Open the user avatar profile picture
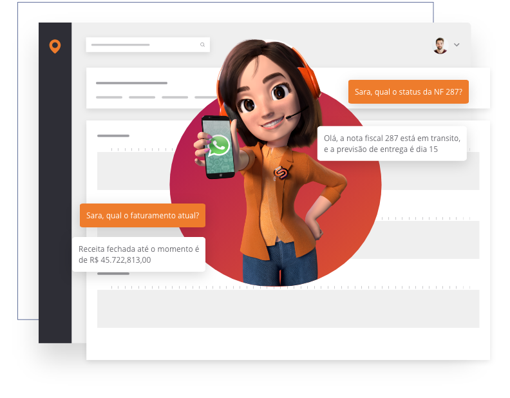510x398 pixels. 440,46
